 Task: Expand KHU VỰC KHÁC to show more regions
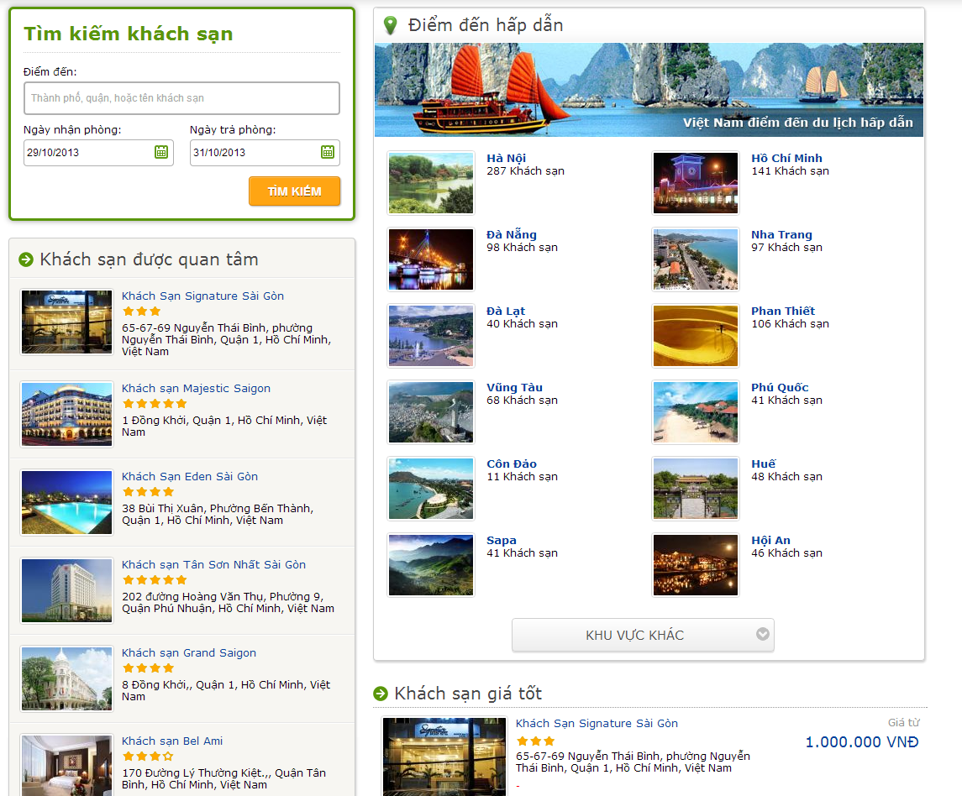point(643,635)
